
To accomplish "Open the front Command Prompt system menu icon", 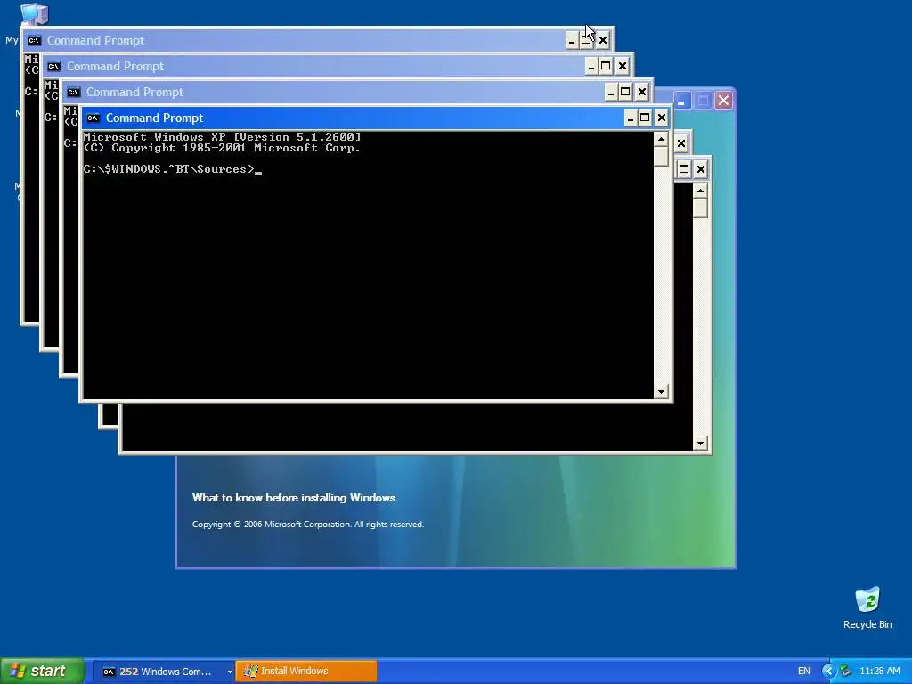I will click(x=93, y=118).
